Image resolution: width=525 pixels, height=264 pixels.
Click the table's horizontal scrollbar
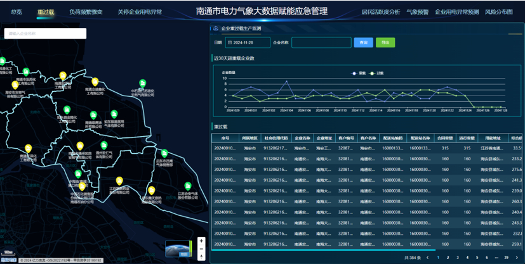[324, 250]
